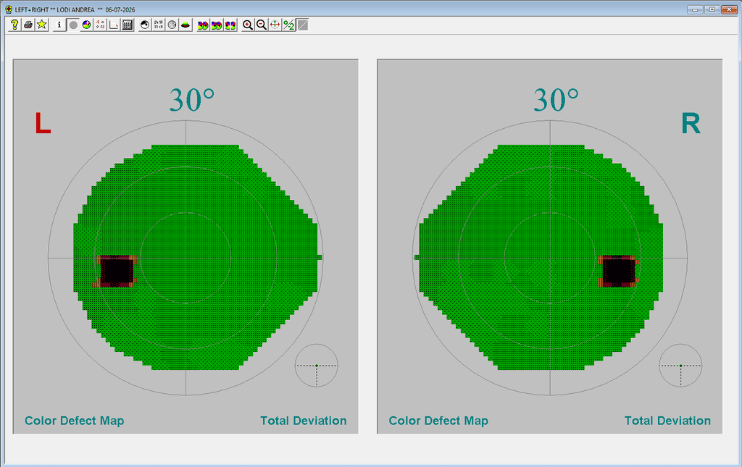Click the '30°' label above right map
The width and height of the screenshot is (742, 467).
point(556,100)
